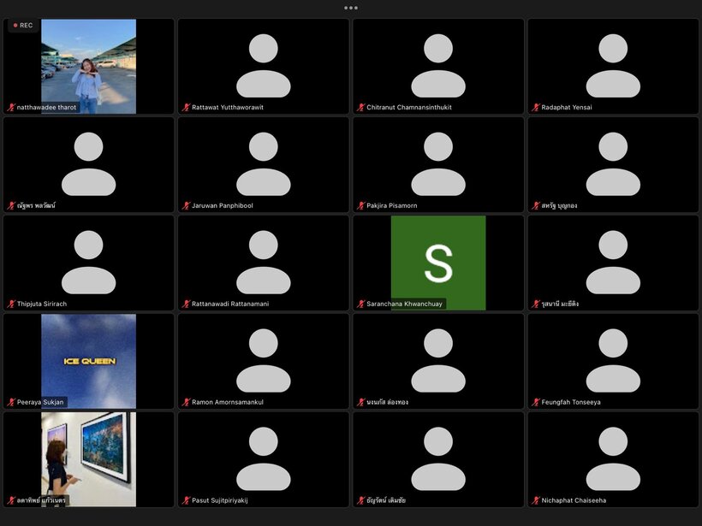Click the name Jaruwan Panphibool
This screenshot has width=702, height=526.
tap(223, 206)
